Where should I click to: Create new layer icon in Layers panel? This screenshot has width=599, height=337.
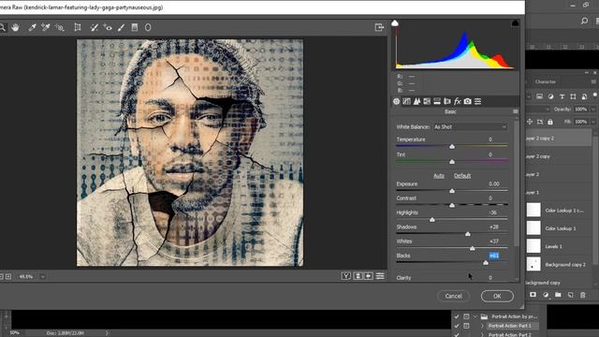pos(570,295)
